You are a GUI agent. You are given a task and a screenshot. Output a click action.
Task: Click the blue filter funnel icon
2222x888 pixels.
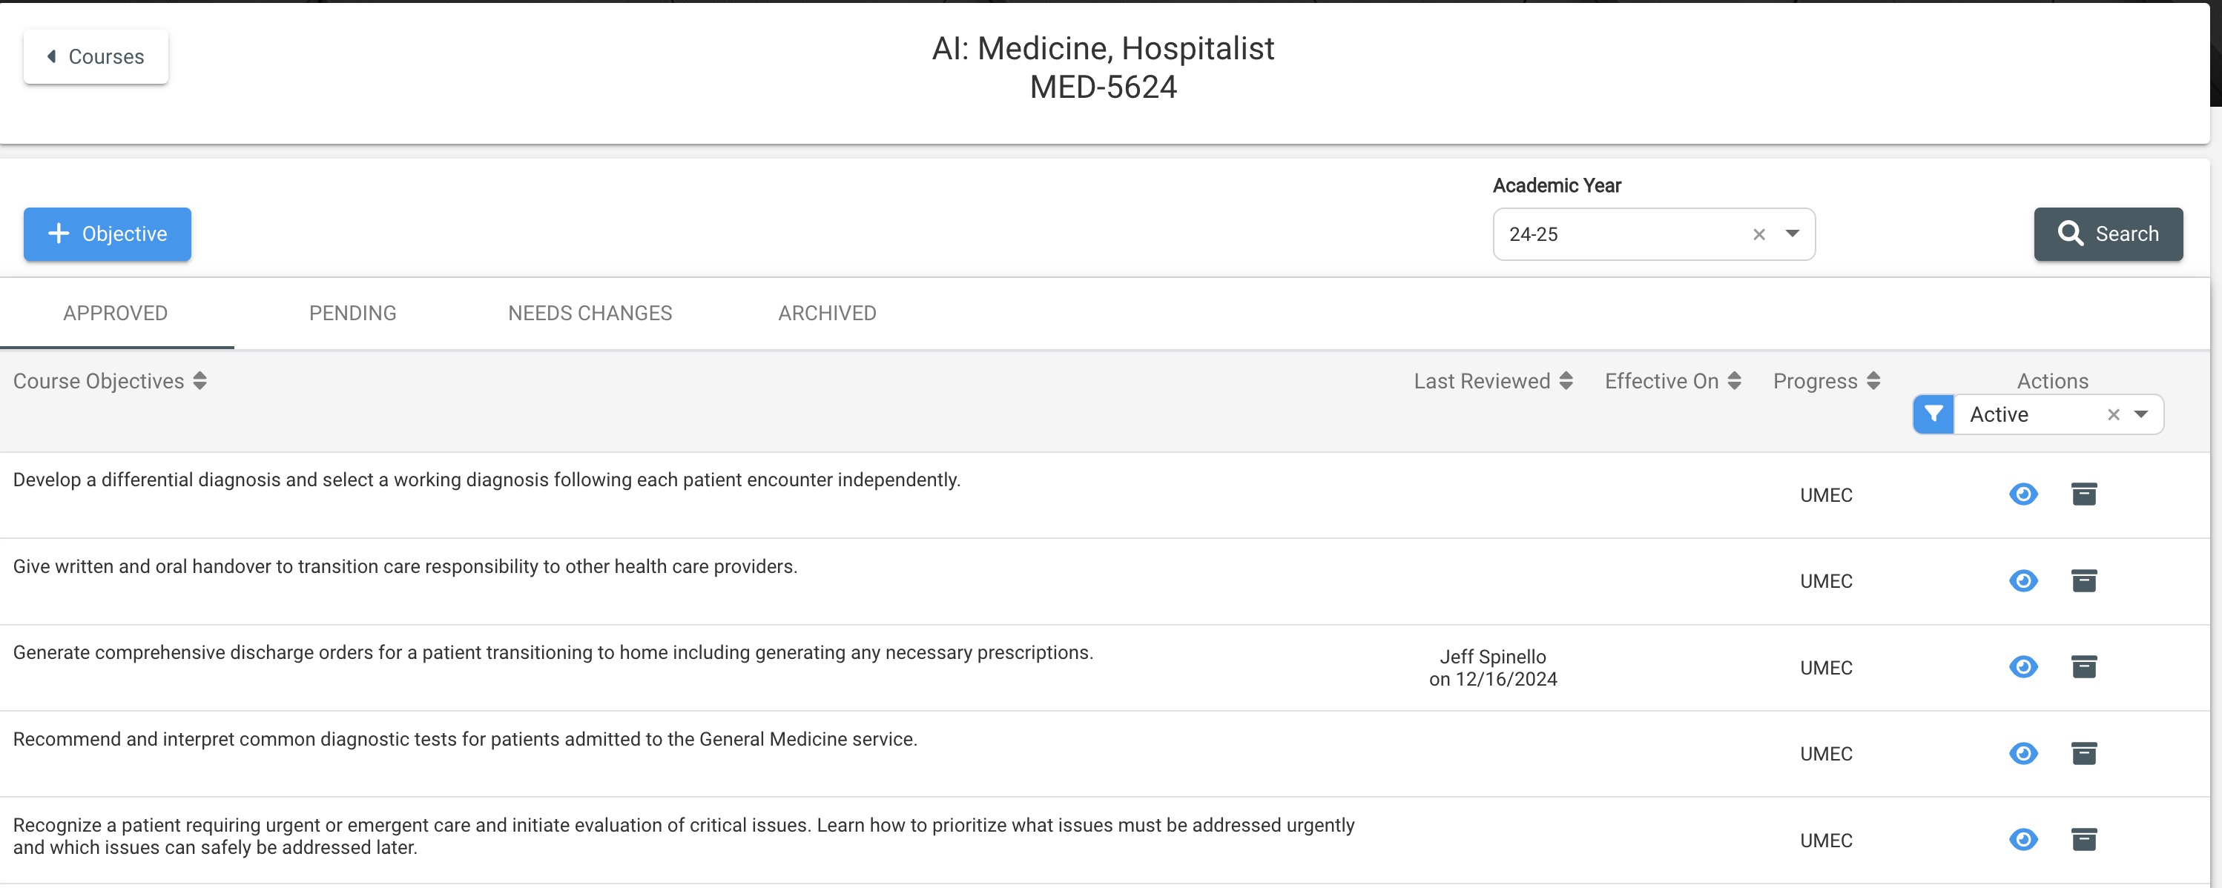tap(1933, 414)
